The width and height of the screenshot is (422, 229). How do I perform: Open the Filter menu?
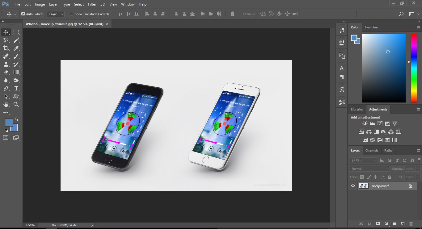click(92, 4)
